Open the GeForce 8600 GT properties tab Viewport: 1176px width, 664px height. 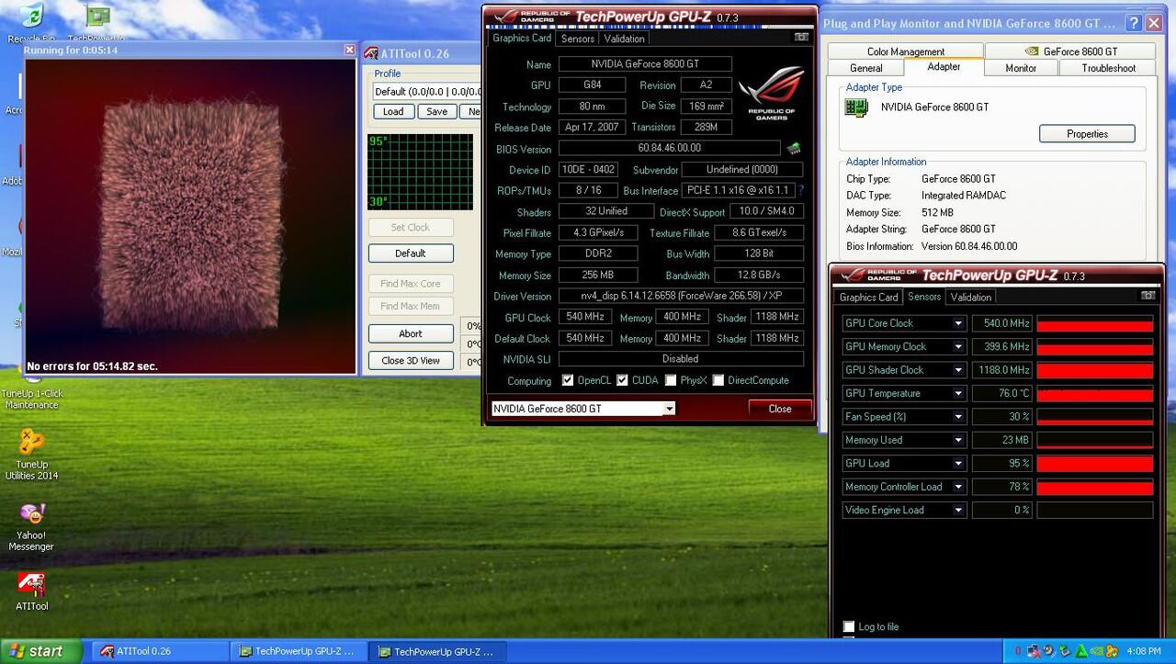pyautogui.click(x=1071, y=51)
